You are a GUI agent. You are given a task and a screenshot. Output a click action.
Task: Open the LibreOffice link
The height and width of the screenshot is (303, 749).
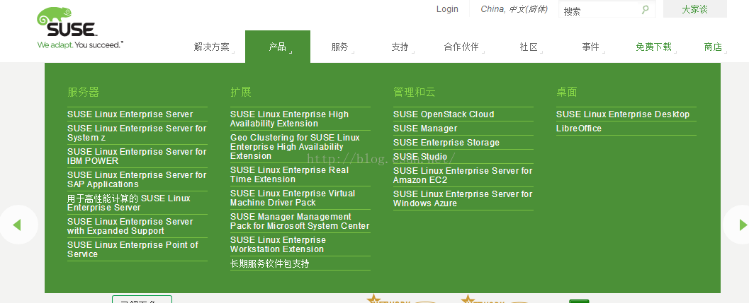(579, 129)
